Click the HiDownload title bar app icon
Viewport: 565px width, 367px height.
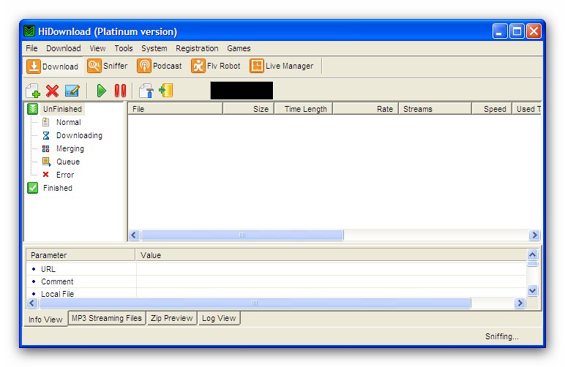click(x=29, y=31)
